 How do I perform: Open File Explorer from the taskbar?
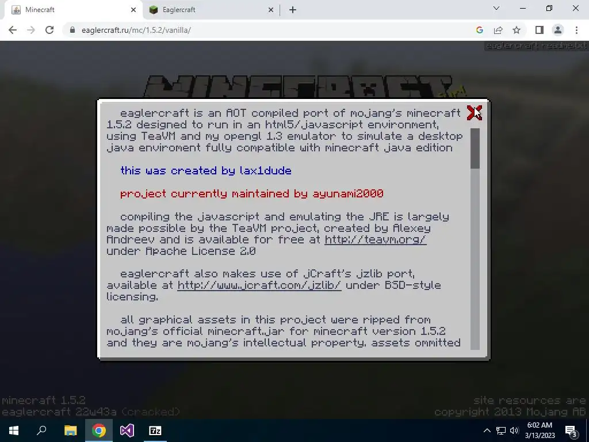pyautogui.click(x=70, y=430)
